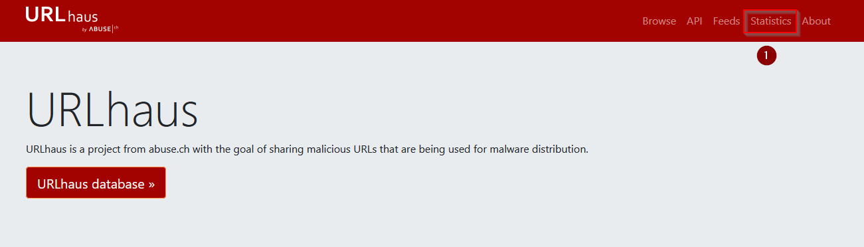Image resolution: width=864 pixels, height=247 pixels.
Task: Click the red numbered marker 1
Action: (x=766, y=56)
